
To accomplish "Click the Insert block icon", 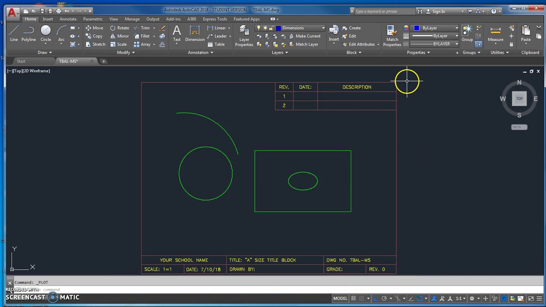I will (x=334, y=33).
